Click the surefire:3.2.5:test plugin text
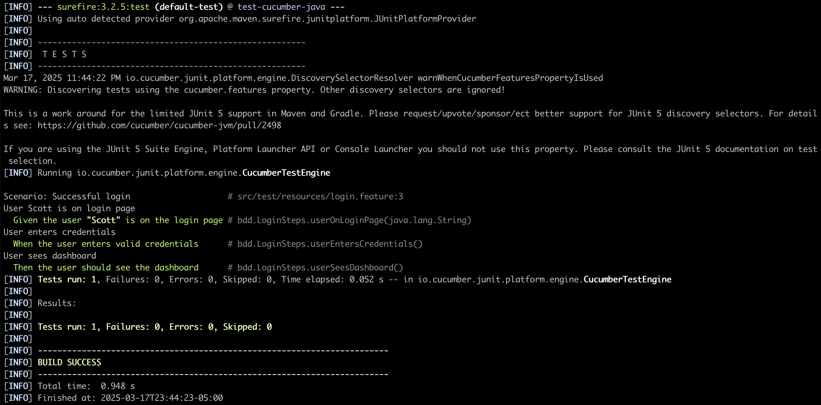821x405 pixels. point(103,7)
